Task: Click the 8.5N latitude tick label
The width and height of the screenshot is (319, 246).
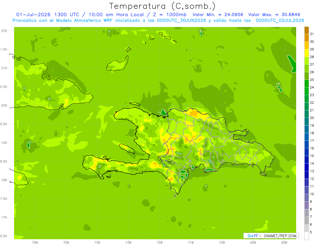Action: pyautogui.click(x=4, y=161)
